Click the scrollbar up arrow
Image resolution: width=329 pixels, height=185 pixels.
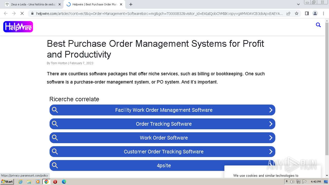(x=327, y=20)
